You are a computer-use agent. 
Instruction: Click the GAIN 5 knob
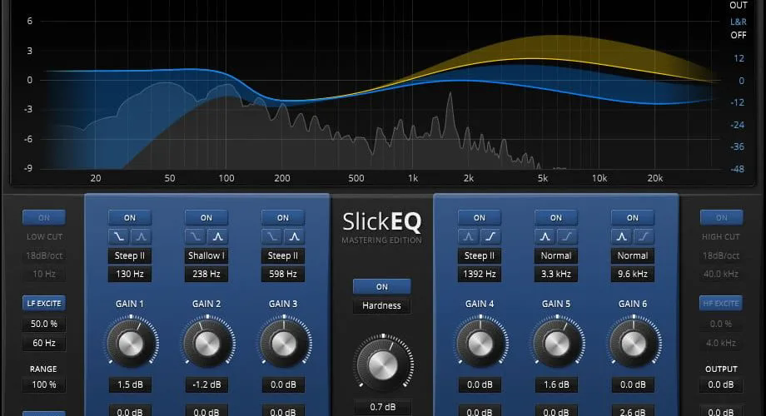[x=557, y=344]
